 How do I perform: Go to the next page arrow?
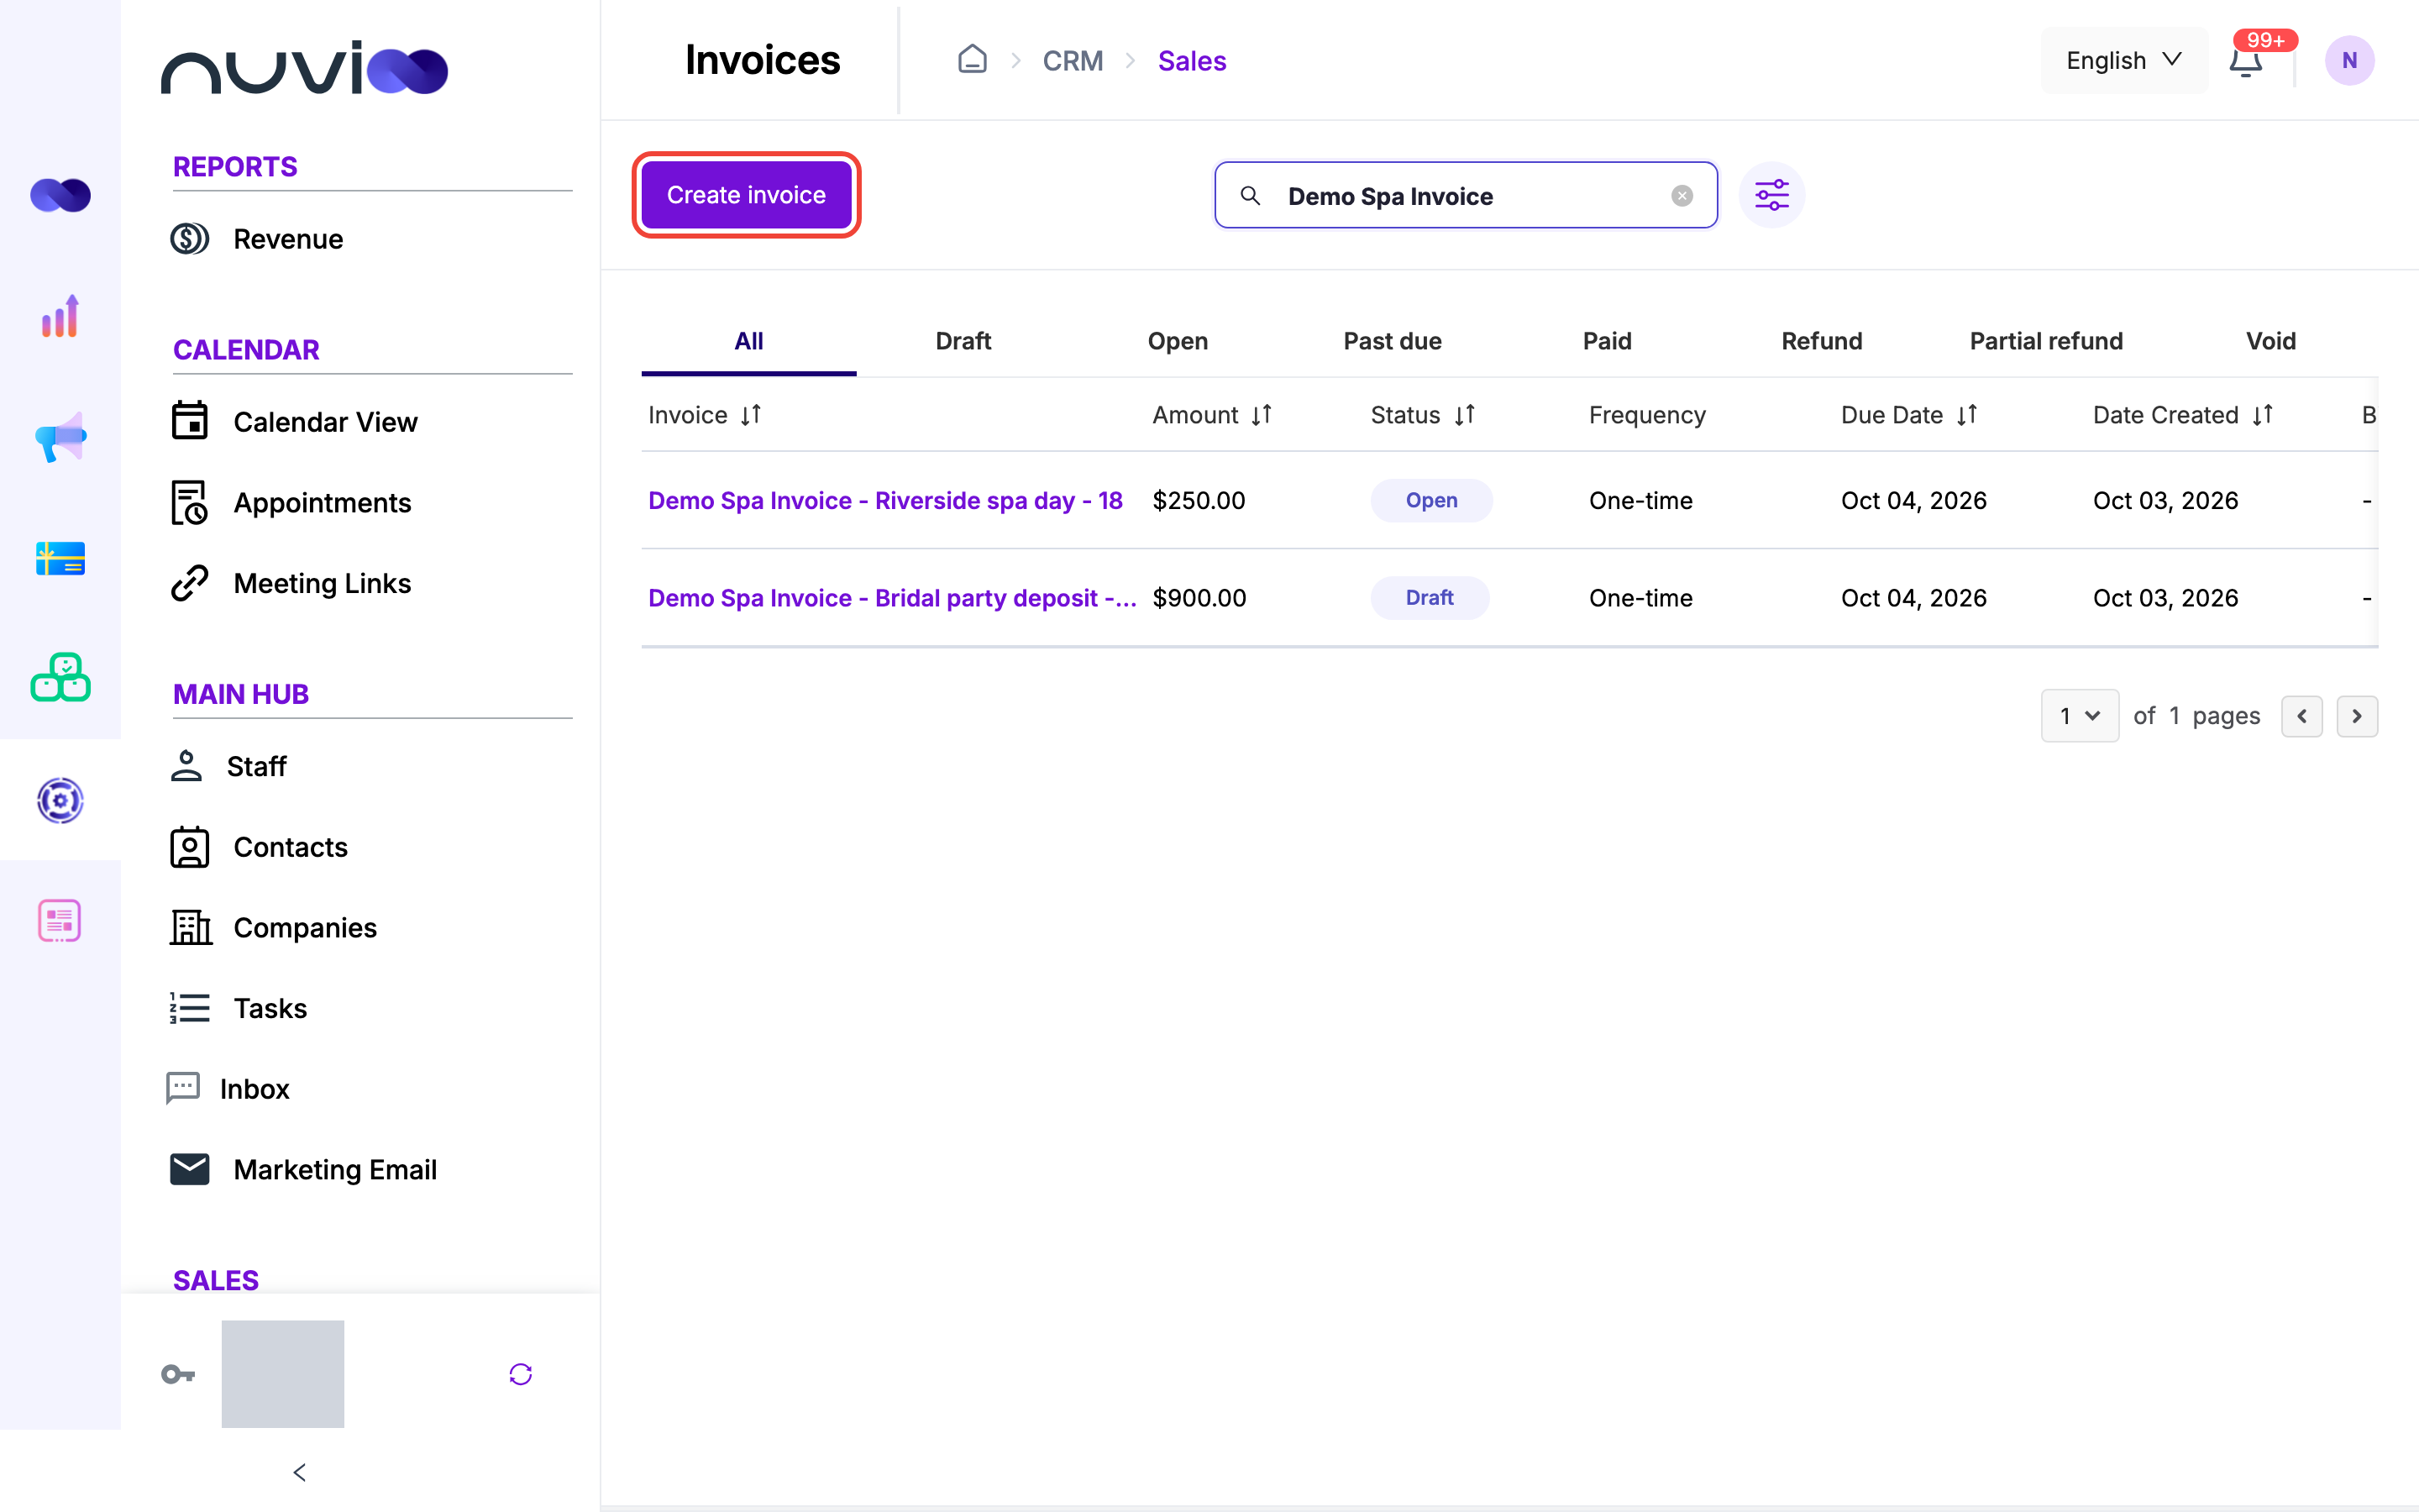(x=2357, y=716)
